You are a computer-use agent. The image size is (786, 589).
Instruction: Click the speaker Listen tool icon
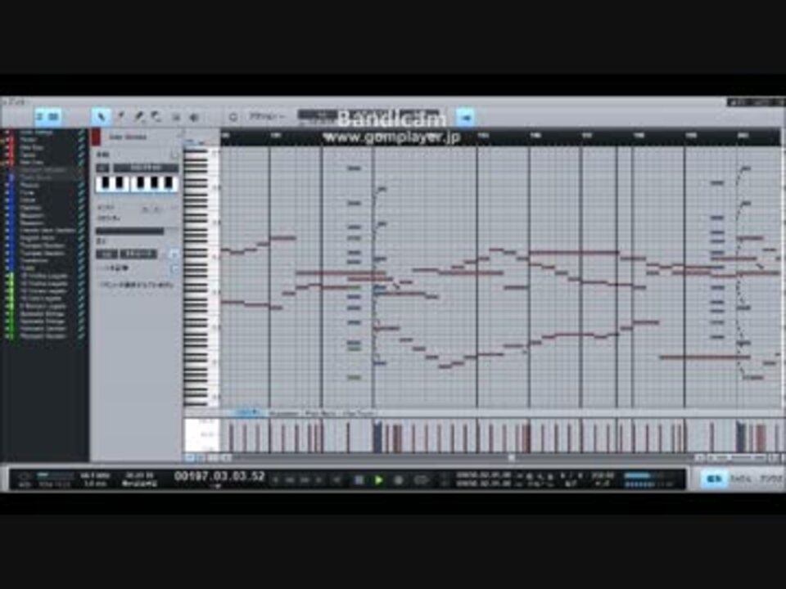[195, 117]
